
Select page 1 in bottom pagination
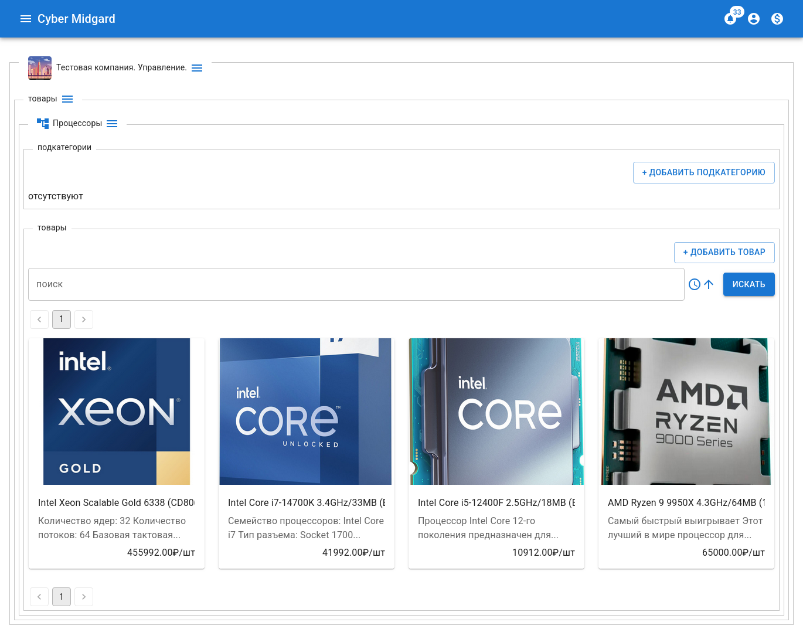tap(62, 597)
